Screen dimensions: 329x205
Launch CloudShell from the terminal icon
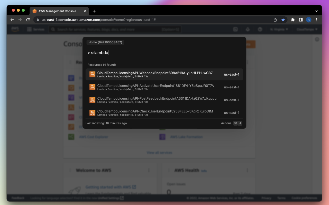click(x=235, y=29)
